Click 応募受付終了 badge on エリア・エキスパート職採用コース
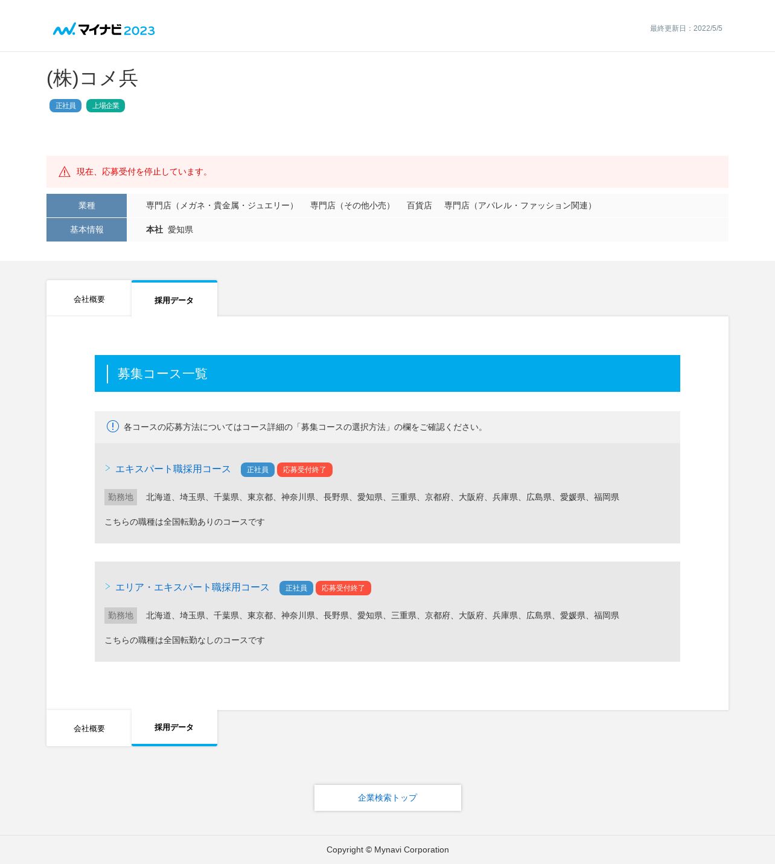The width and height of the screenshot is (775, 864). [343, 588]
